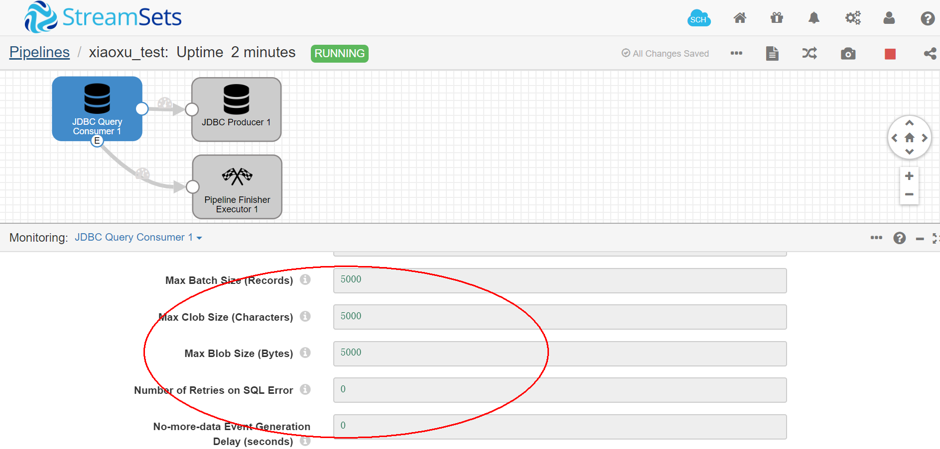
Task: View pipeline logs document icon
Action: click(x=772, y=53)
